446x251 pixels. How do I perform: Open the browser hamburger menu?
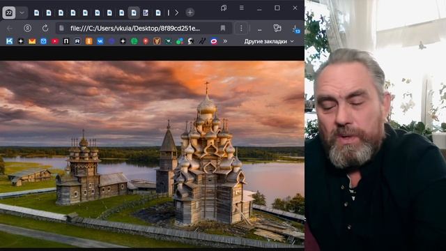pyautogui.click(x=242, y=8)
